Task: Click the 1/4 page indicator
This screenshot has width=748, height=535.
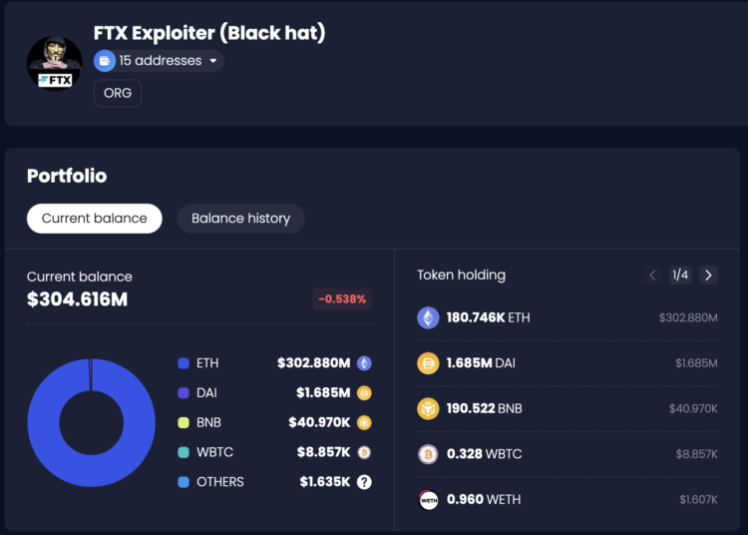Action: (x=680, y=274)
